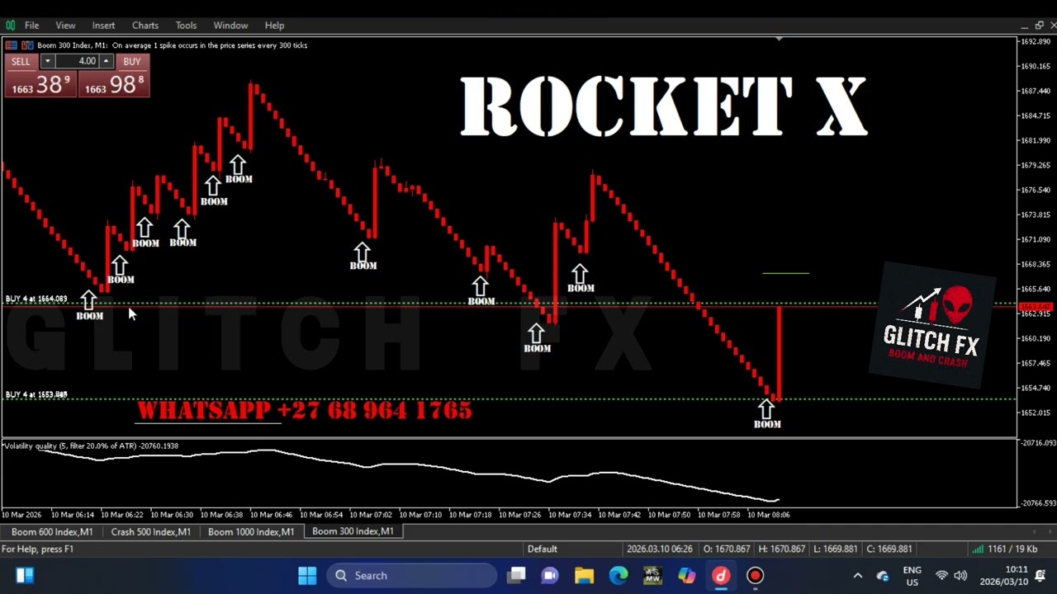Image resolution: width=1057 pixels, height=594 pixels.
Task: Click the For Help, press F1 status text
Action: 38,549
